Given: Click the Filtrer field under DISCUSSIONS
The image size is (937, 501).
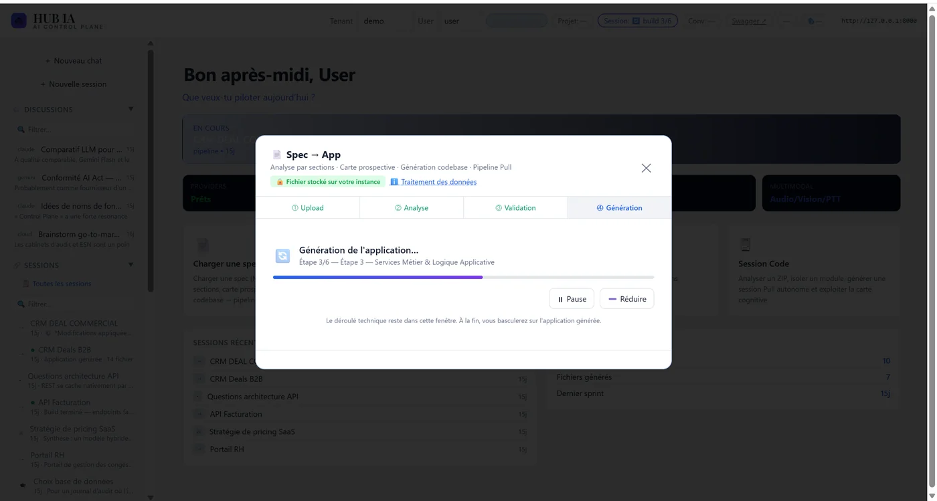Looking at the screenshot, I should pos(75,129).
